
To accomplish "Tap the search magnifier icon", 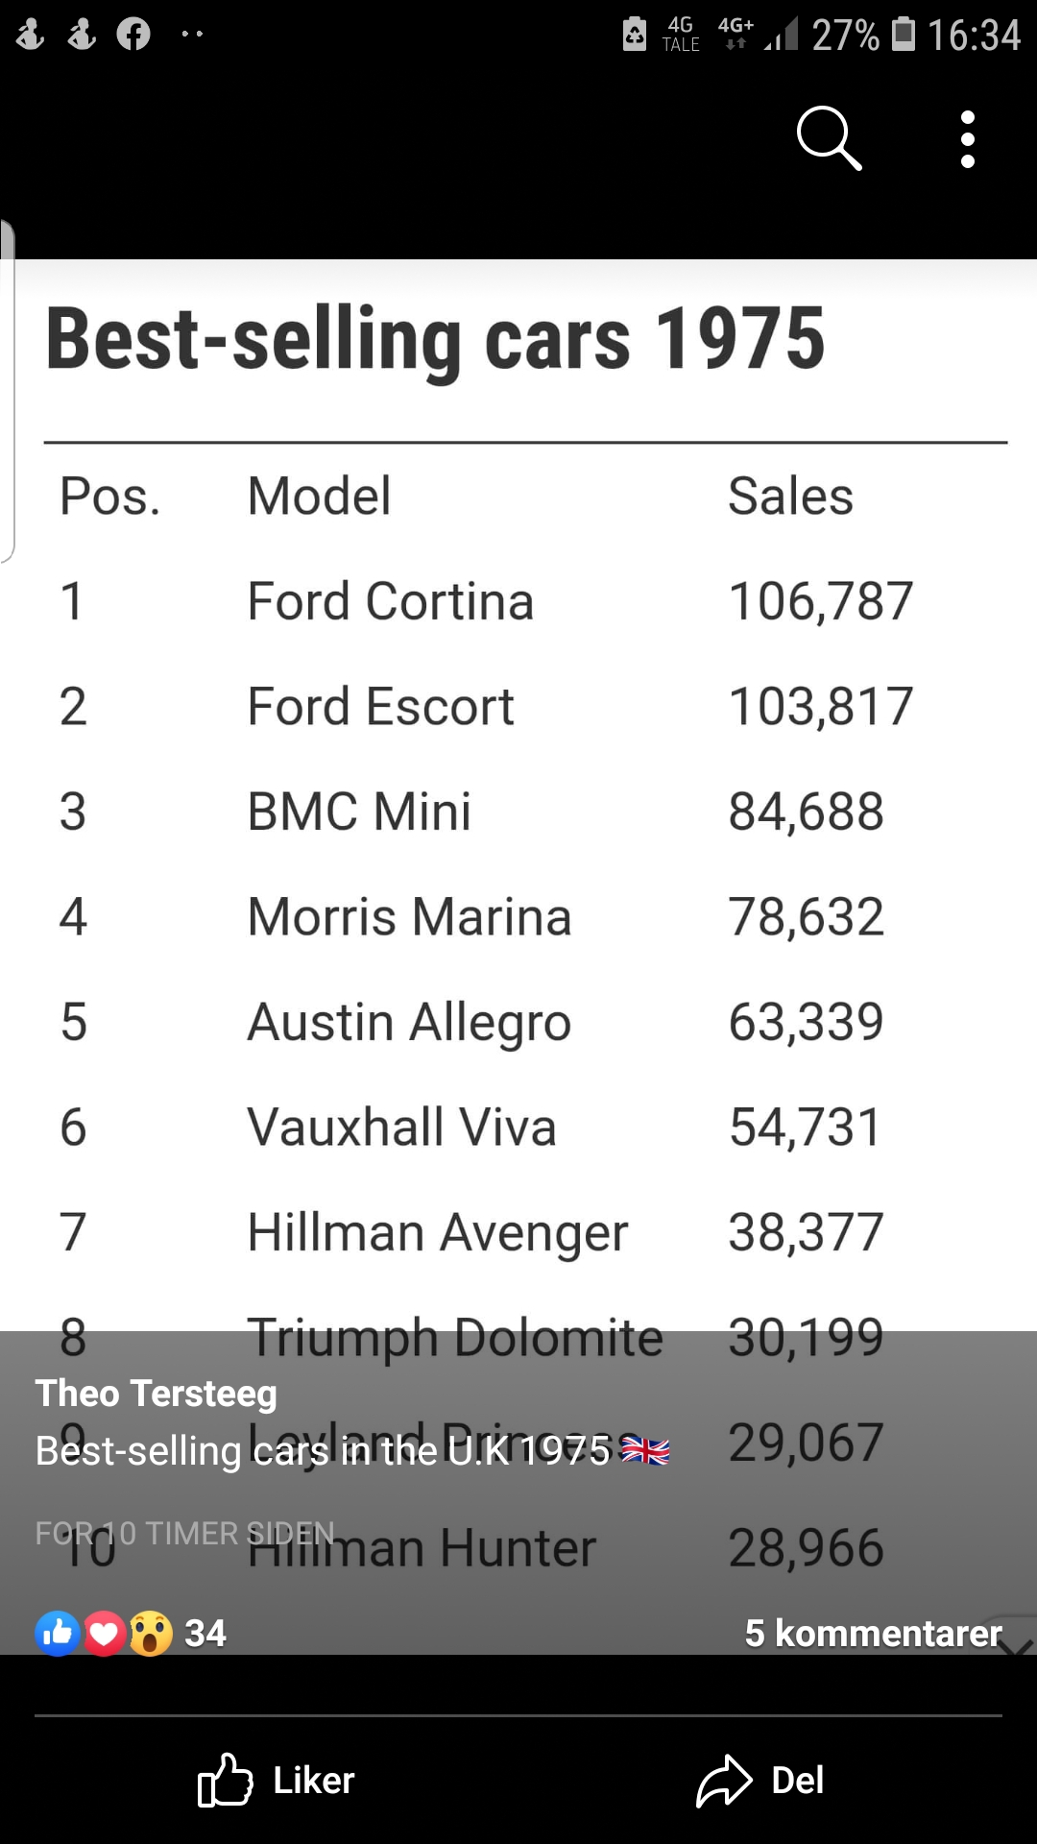I will click(x=829, y=139).
